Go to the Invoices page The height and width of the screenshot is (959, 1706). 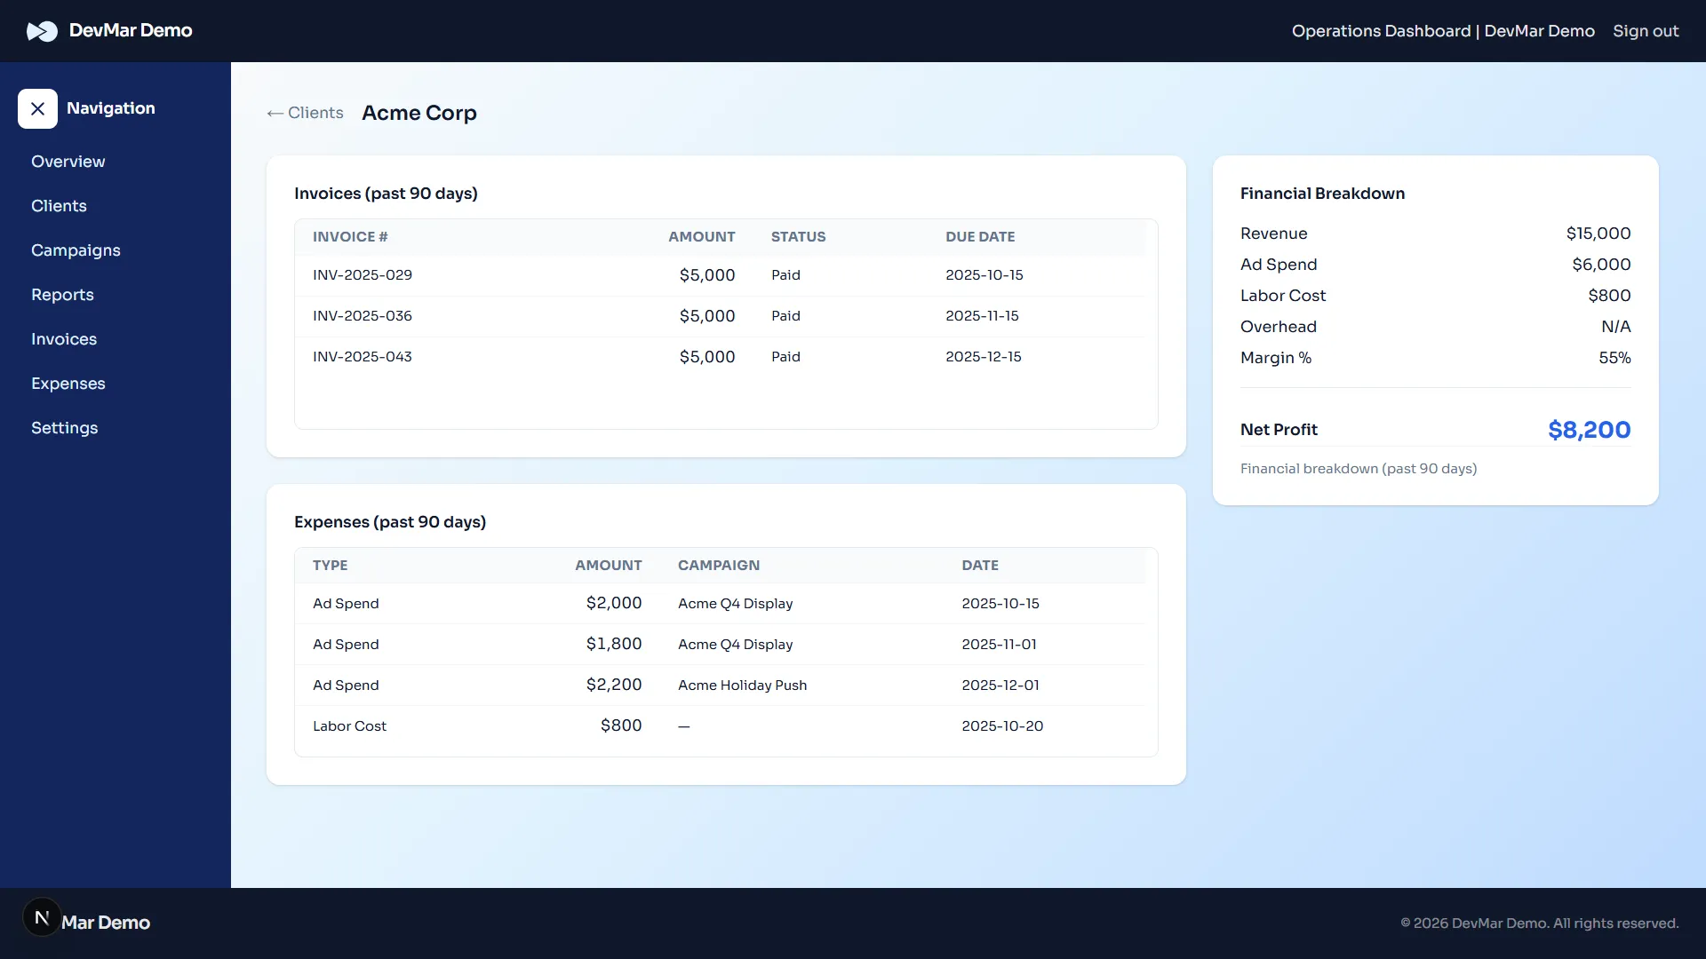(x=63, y=339)
